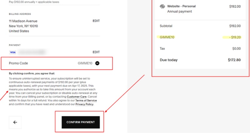
Task: Click the highlighted GIMME10 in order summary
Action: pyautogui.click(x=167, y=37)
